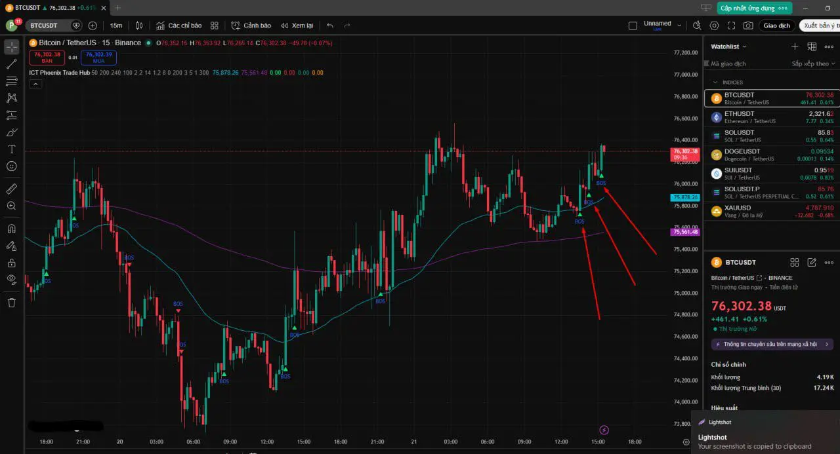Undo the last chart action

[x=330, y=26]
